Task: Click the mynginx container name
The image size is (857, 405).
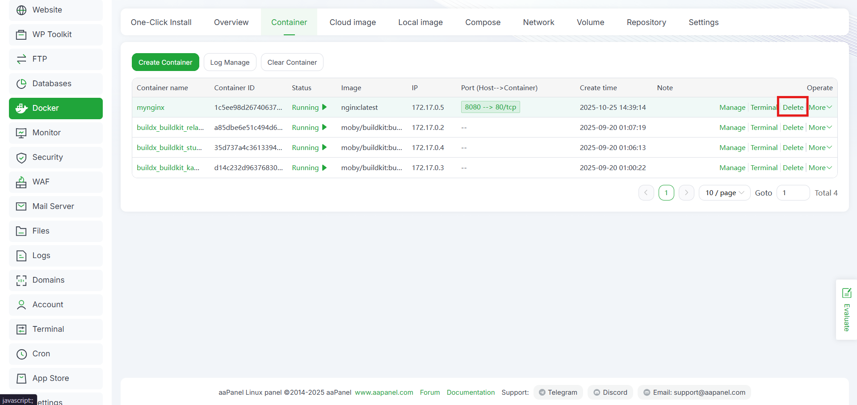Action: click(x=151, y=108)
